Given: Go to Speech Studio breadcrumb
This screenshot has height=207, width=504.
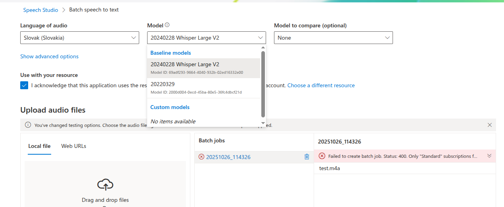Looking at the screenshot, I should point(40,10).
